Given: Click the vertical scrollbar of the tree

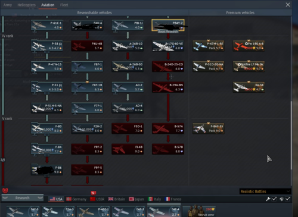Looking at the screenshot, I should tap(291, 135).
